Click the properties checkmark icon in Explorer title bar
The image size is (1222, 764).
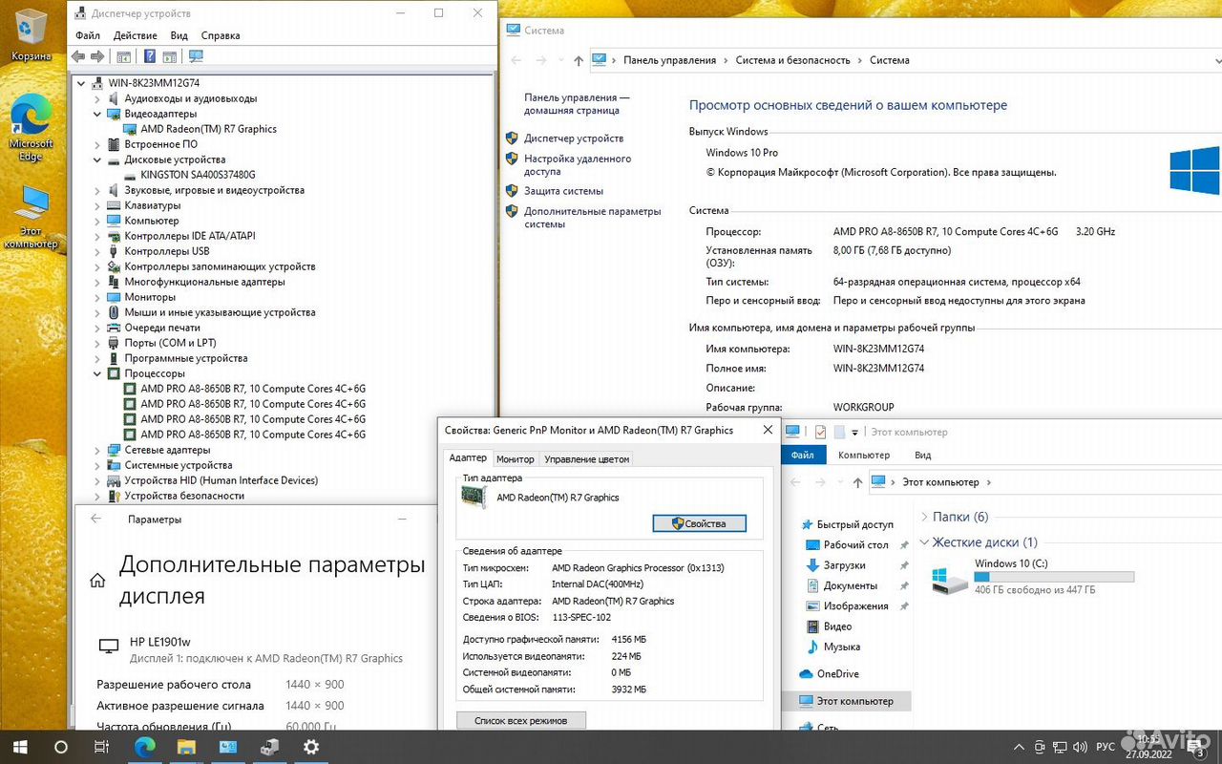coord(820,432)
